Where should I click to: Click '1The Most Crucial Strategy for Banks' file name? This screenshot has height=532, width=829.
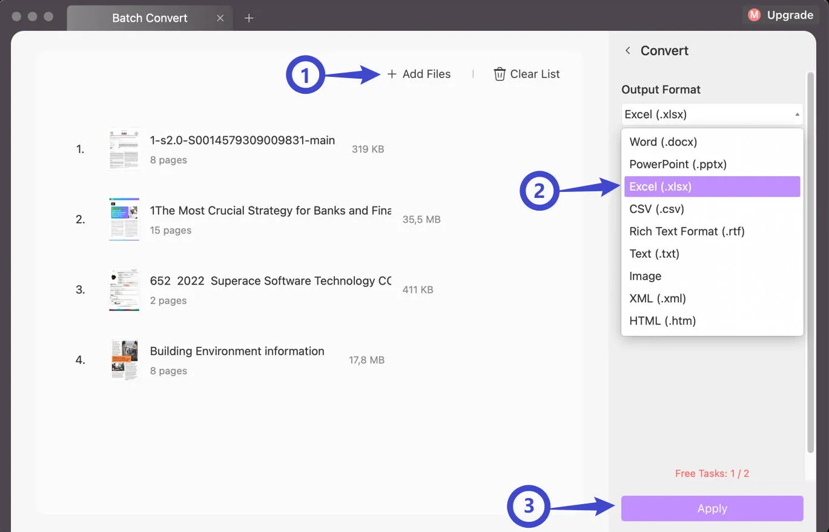(271, 211)
